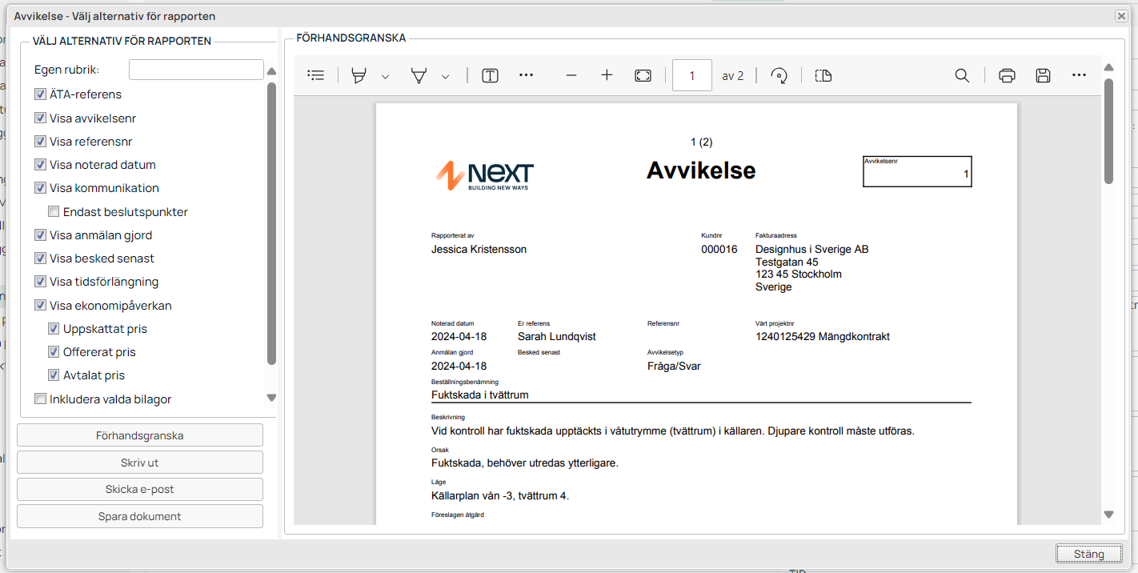This screenshot has height=573, width=1138.
Task: Click customer number 000016
Action: pyautogui.click(x=719, y=249)
